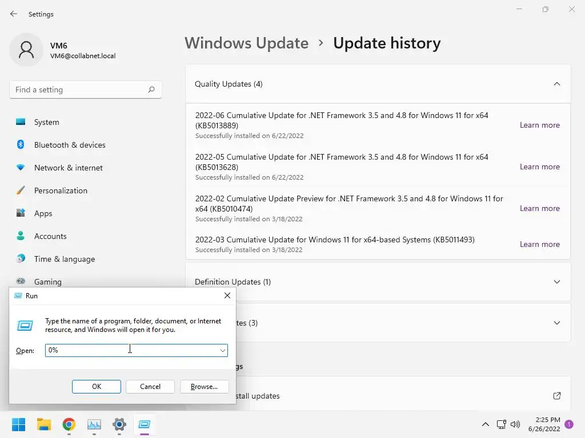Launch File Explorer from the taskbar
The image size is (585, 438).
pos(43,424)
